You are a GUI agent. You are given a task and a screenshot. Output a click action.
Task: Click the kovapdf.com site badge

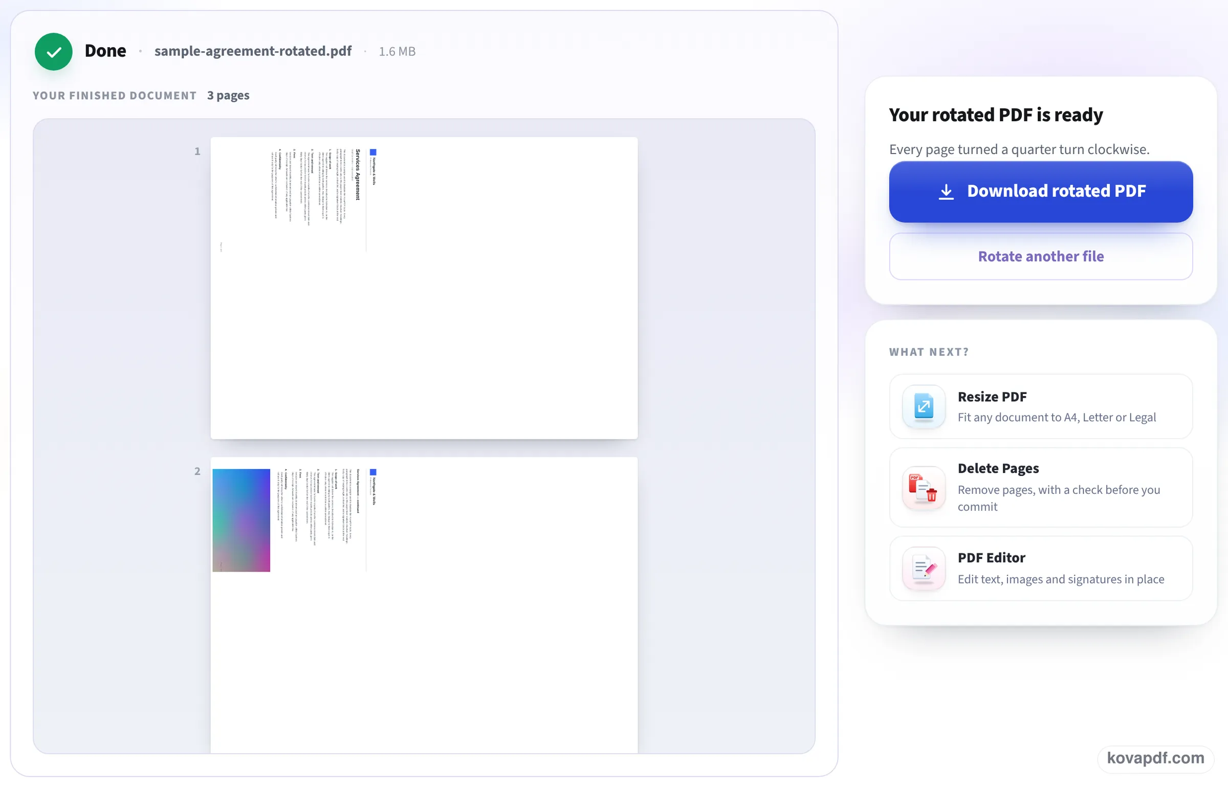coord(1155,758)
